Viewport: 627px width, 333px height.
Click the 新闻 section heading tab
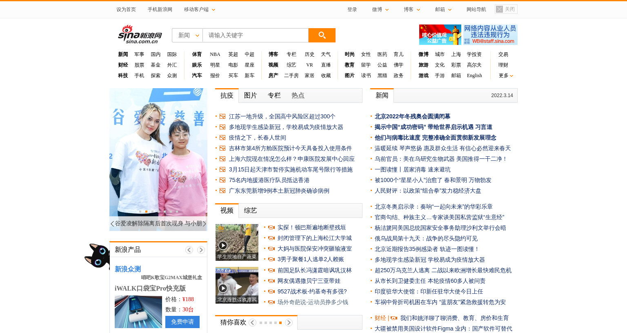click(x=382, y=95)
